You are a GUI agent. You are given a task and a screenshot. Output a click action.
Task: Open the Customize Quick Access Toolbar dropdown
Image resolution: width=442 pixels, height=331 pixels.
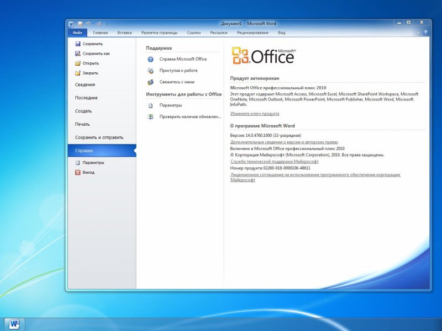[x=107, y=24]
